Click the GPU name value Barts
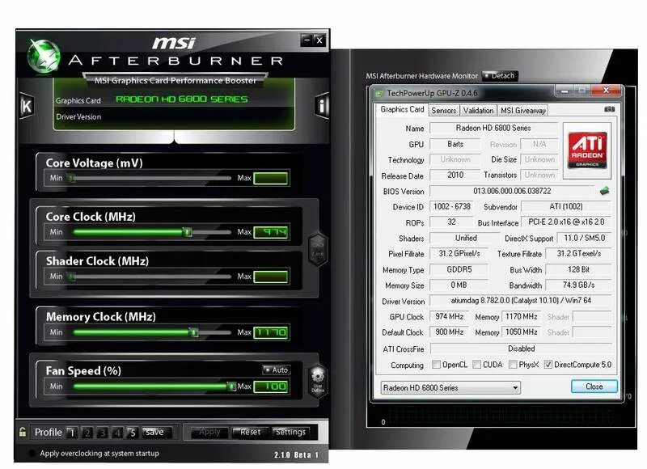 455,144
